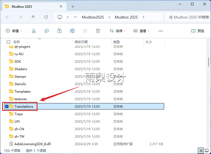211x154 pixels.
Task: Select the Templates folder name
Action: click(22, 91)
